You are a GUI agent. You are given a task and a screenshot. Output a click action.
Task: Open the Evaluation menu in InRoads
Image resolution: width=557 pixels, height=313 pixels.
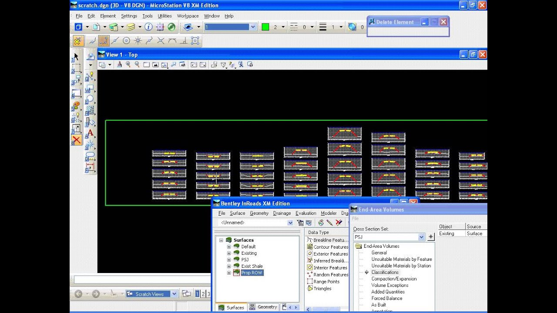[x=306, y=213]
